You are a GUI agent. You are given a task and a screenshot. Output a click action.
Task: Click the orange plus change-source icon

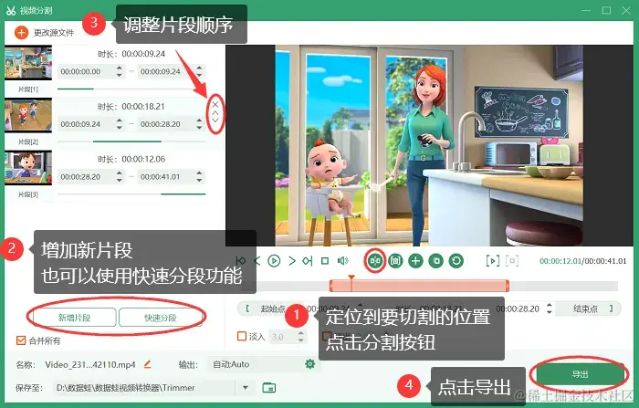(x=21, y=33)
